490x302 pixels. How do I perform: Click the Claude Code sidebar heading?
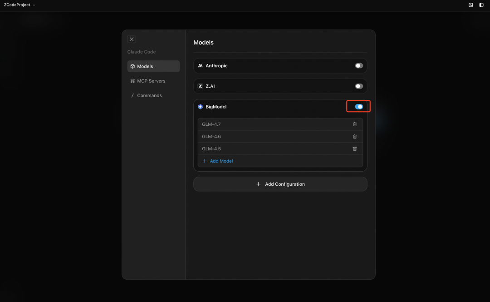[141, 52]
